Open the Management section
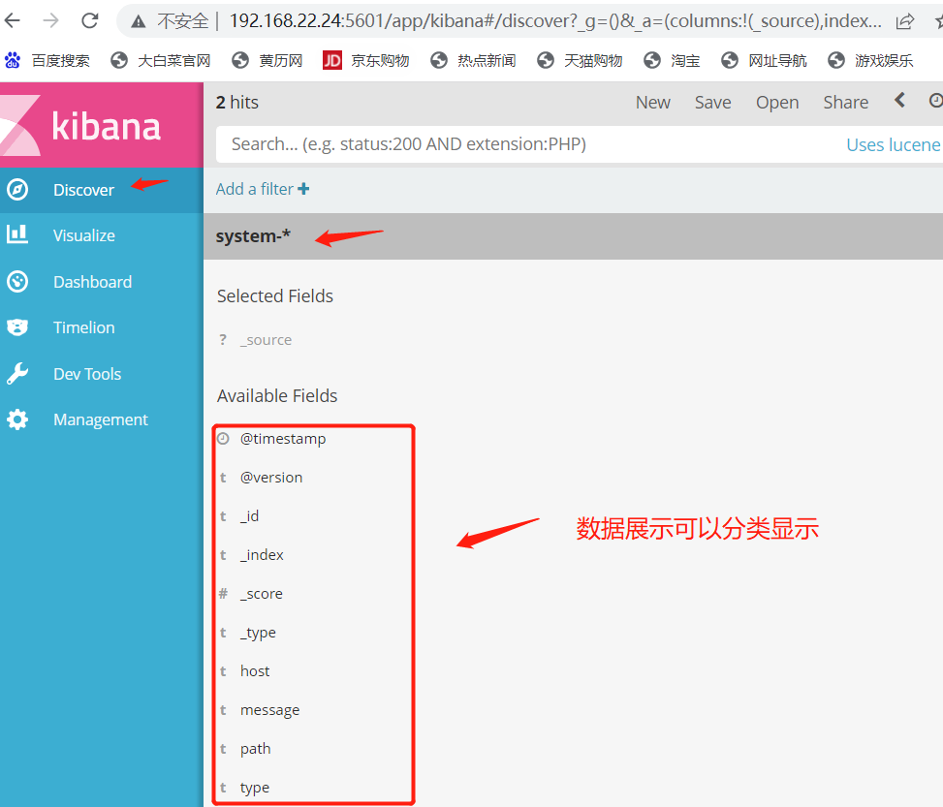The height and width of the screenshot is (807, 943). (x=102, y=419)
